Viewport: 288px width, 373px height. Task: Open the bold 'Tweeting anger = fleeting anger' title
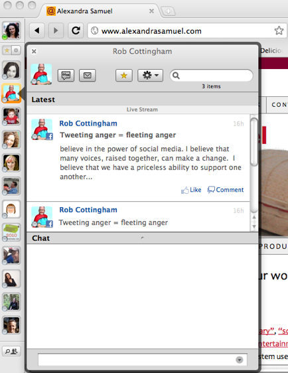tap(117, 135)
